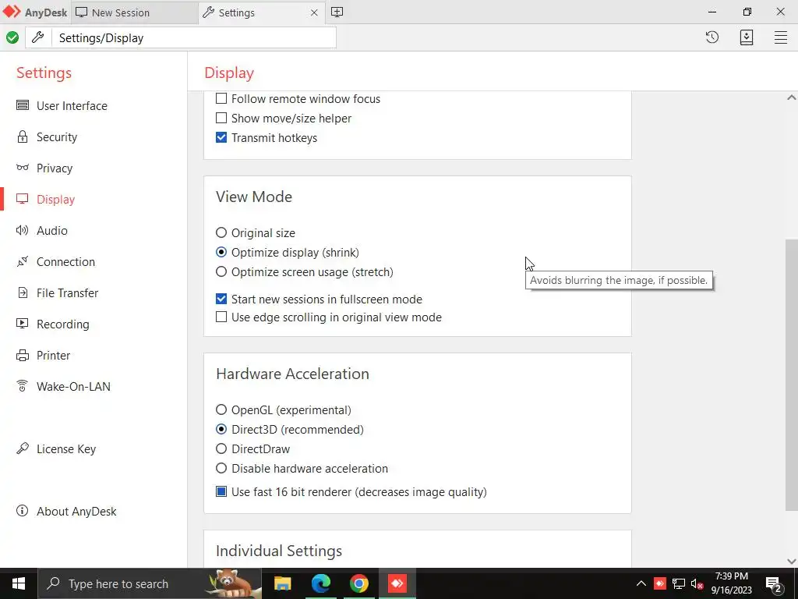
Task: Click the wrench icon beside address field
Action: click(x=38, y=37)
